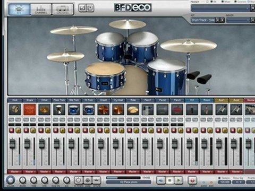Open the Mixer preset dropdown
The image size is (255, 191).
[x=238, y=20]
